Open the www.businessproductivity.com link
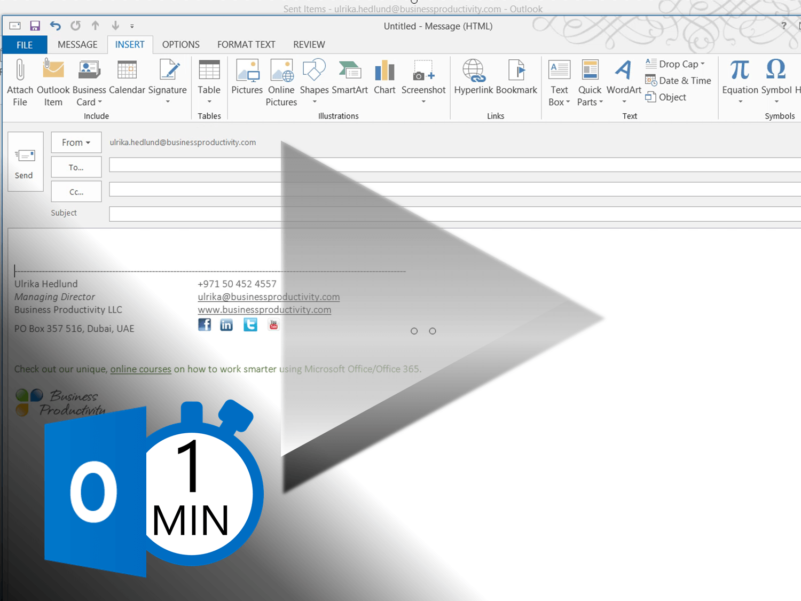The height and width of the screenshot is (601, 801). coord(264,310)
